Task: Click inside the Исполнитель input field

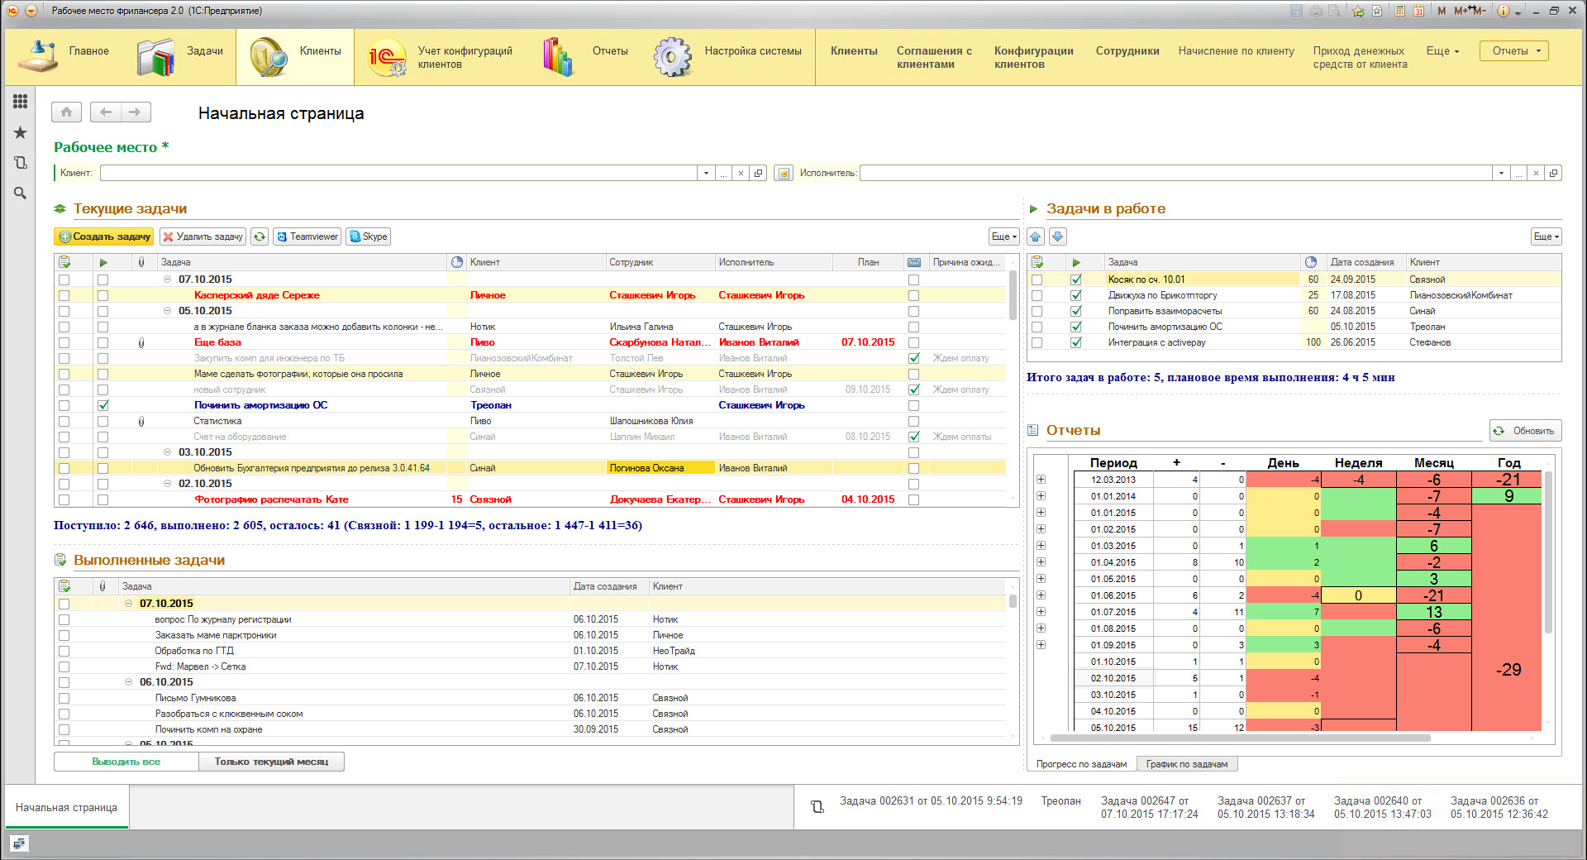Action: (x=1174, y=173)
